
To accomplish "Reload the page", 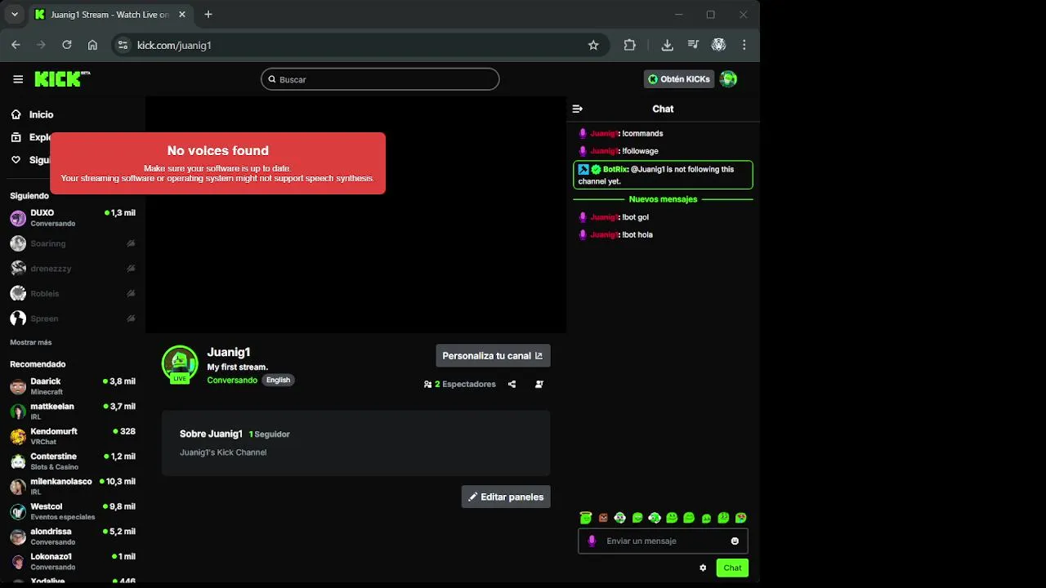I will pos(67,45).
